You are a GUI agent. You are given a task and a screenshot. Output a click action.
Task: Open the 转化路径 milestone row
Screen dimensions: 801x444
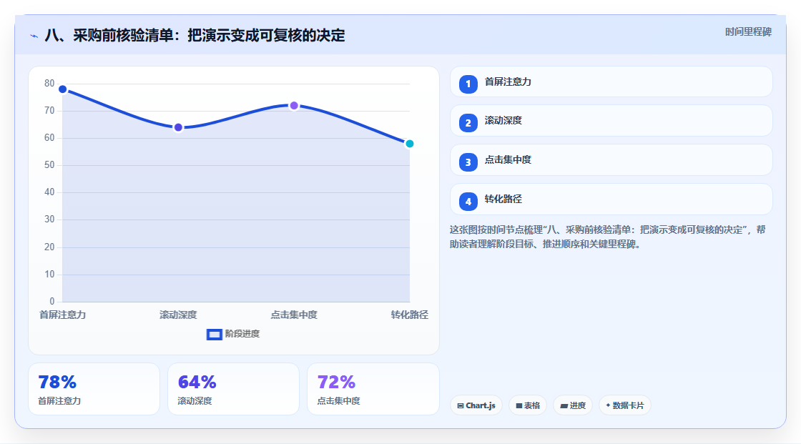click(611, 199)
